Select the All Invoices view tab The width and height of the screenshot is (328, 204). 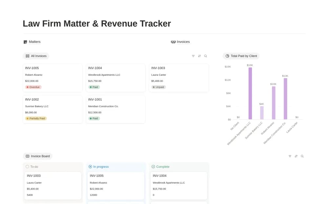pyautogui.click(x=36, y=56)
